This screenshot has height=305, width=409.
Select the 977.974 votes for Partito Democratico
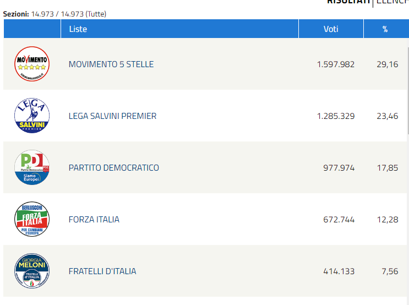point(339,168)
